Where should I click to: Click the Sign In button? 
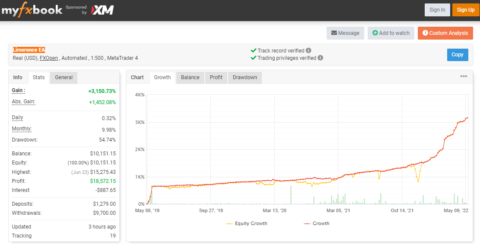click(437, 10)
